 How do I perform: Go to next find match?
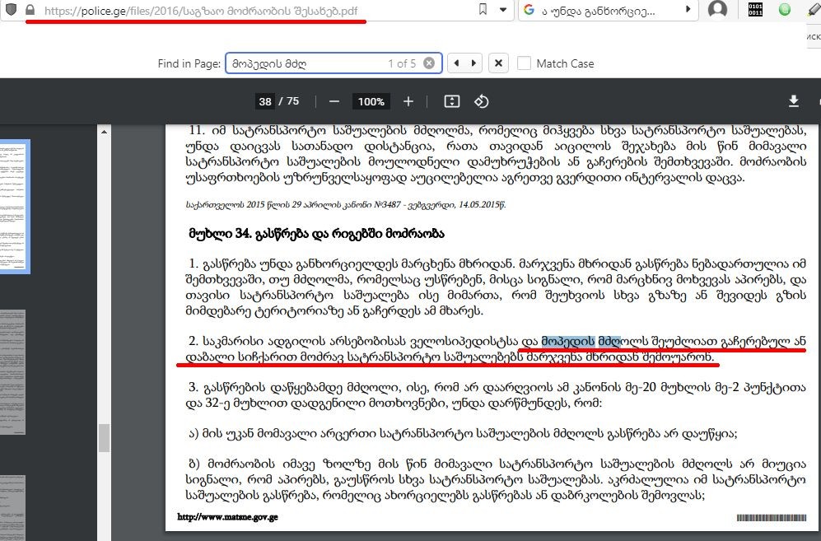pos(473,63)
